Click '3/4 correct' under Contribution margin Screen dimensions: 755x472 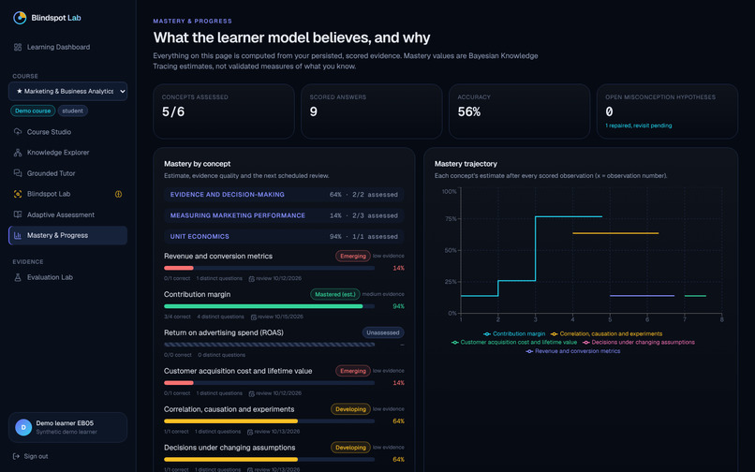[x=177, y=317]
